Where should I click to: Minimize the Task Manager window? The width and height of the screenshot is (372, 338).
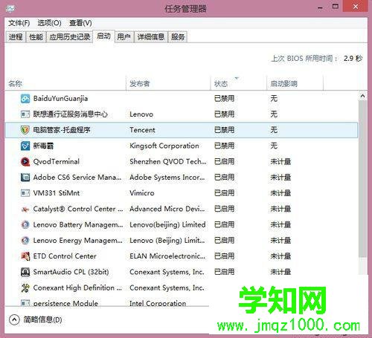(320, 7)
